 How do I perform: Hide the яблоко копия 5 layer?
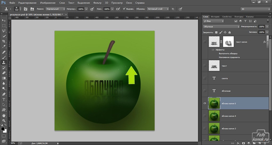point(205,103)
